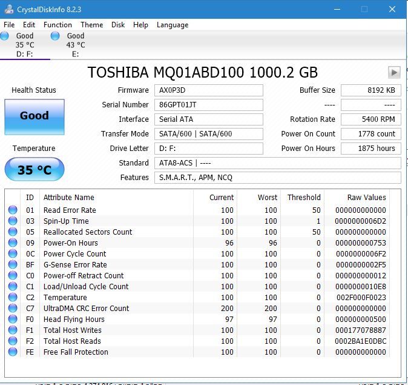Open the File menu
This screenshot has width=408, height=385.
[x=9, y=25]
